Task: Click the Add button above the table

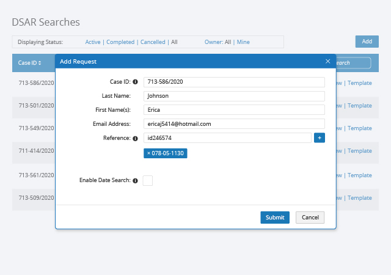Action: 367,42
